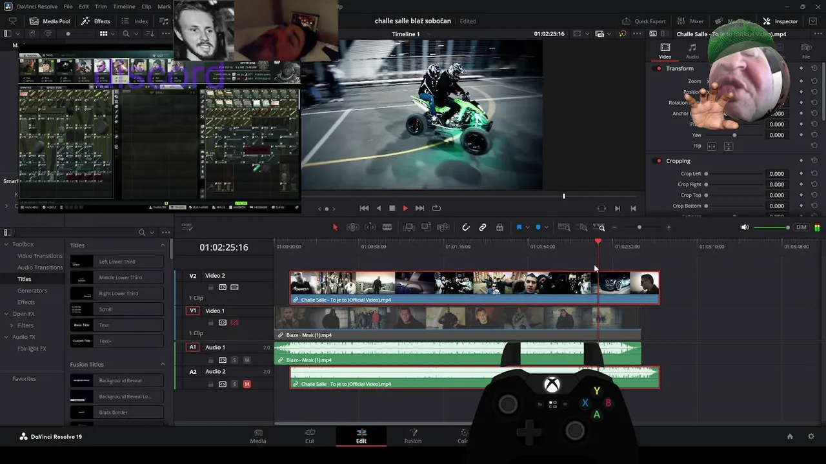The image size is (826, 464).
Task: Add keyframe to Crop Left
Action: point(801,174)
